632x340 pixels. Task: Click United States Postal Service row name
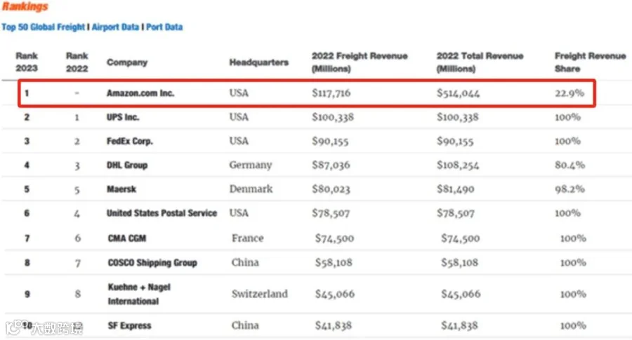(162, 213)
